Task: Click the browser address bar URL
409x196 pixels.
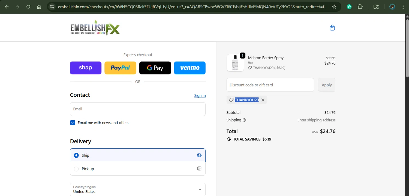Action: click(193, 7)
